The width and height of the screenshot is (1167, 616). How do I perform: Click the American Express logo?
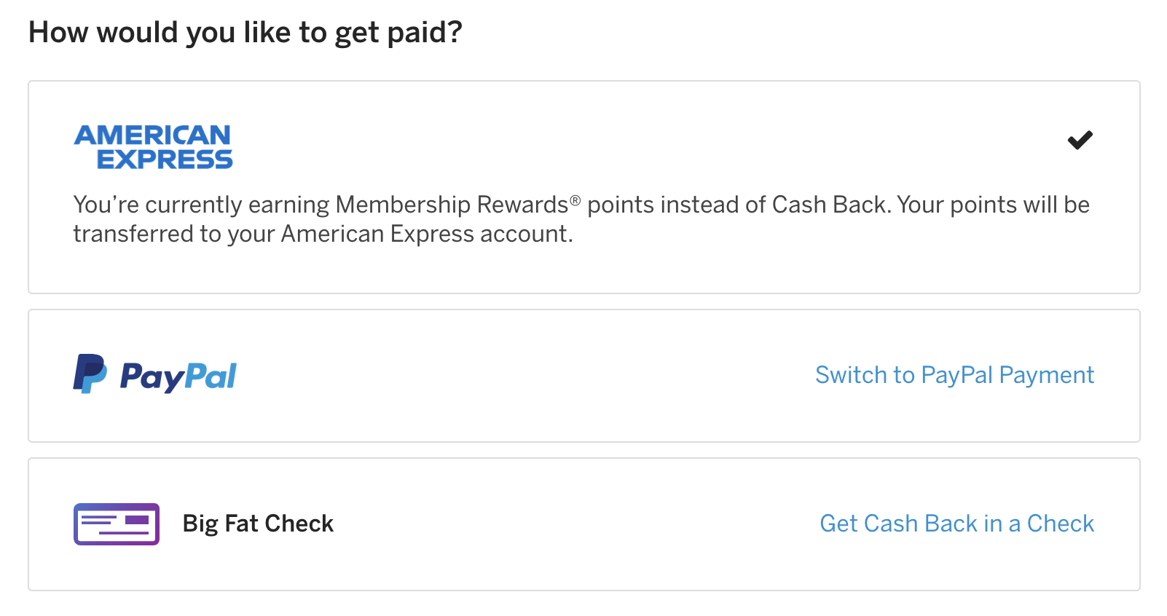point(153,146)
